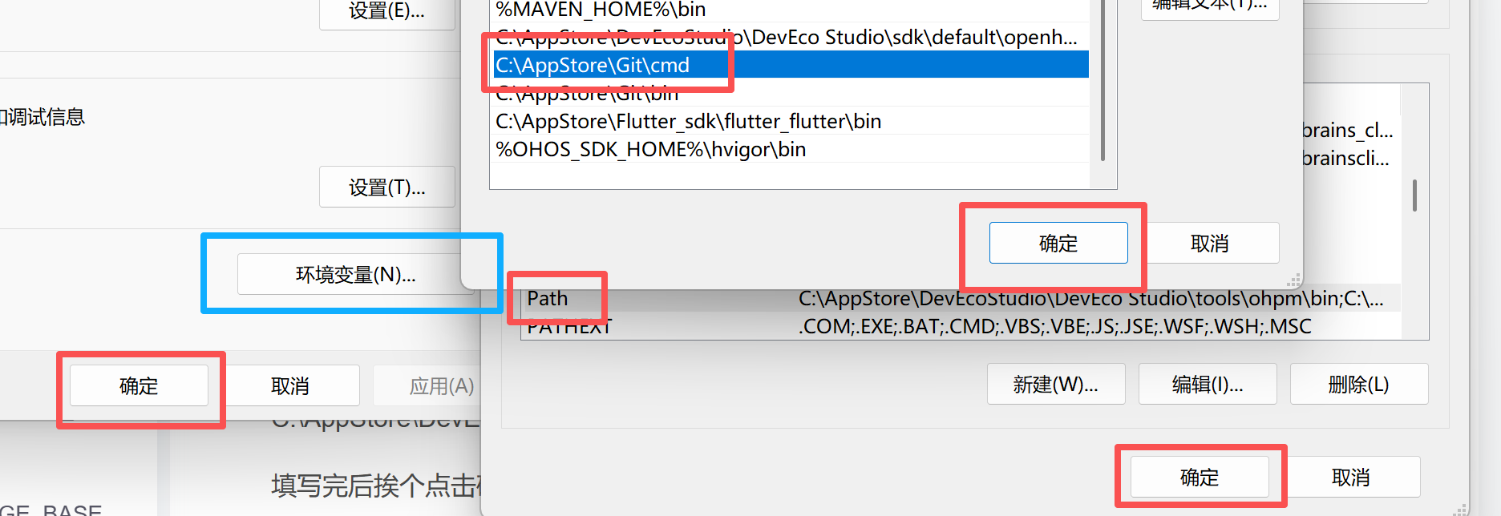Cancel environment variables with bottom 取消

point(1351,477)
